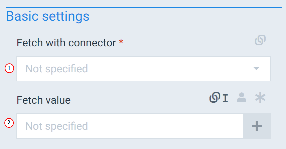Click the Fetch value label text
286x149 pixels.
click(43, 100)
